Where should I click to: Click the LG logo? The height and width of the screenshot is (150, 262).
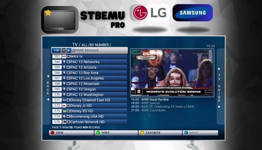point(150,13)
